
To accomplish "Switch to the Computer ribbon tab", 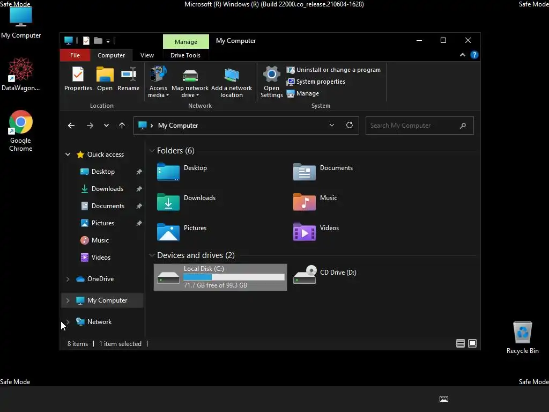I will (111, 55).
